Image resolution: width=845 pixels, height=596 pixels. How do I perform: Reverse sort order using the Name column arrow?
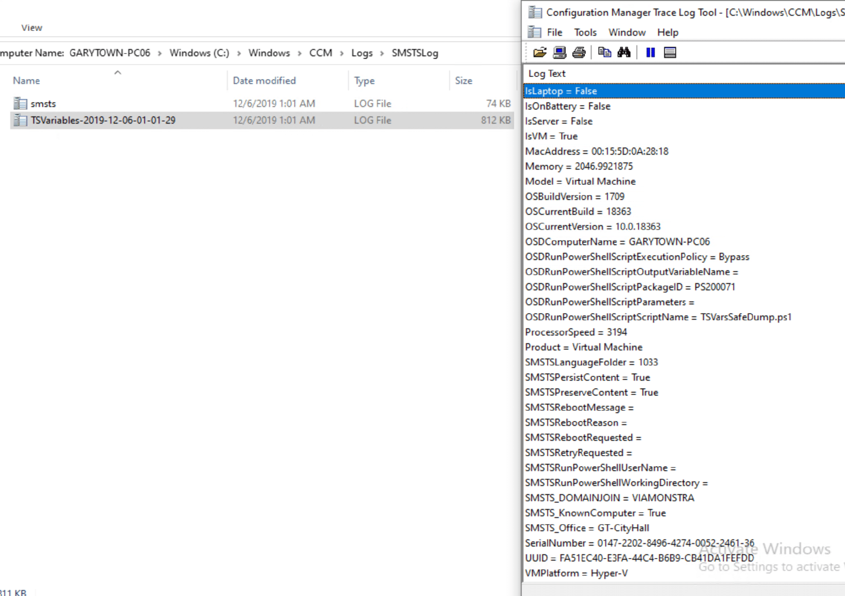pos(118,72)
